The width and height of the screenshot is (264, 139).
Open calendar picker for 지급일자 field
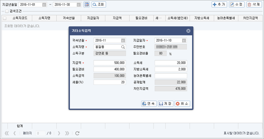coord(184,41)
